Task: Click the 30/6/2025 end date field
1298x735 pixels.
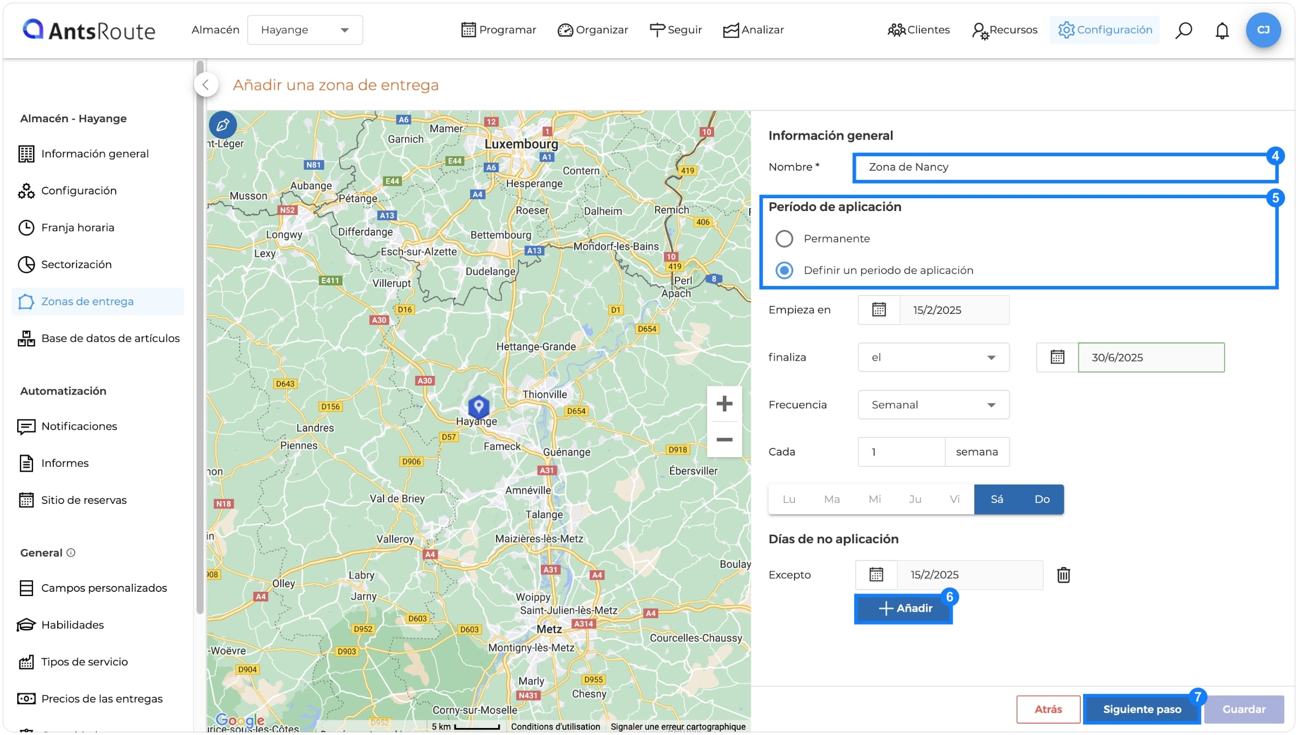Action: [x=1151, y=357]
